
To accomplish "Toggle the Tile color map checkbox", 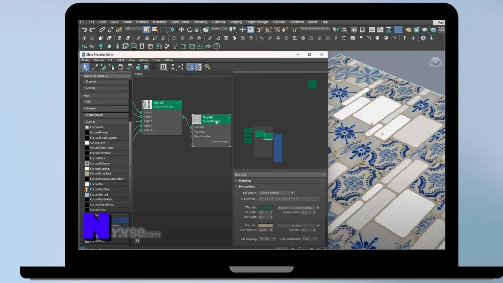I will point(318,208).
